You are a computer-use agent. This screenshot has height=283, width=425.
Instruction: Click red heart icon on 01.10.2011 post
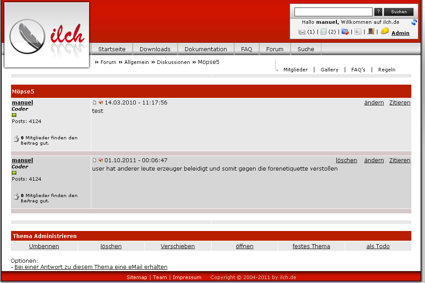click(101, 160)
